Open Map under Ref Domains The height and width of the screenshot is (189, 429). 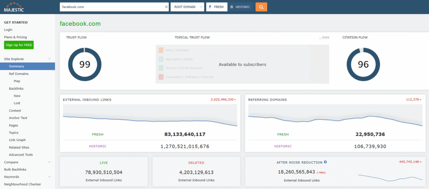pos(17,81)
